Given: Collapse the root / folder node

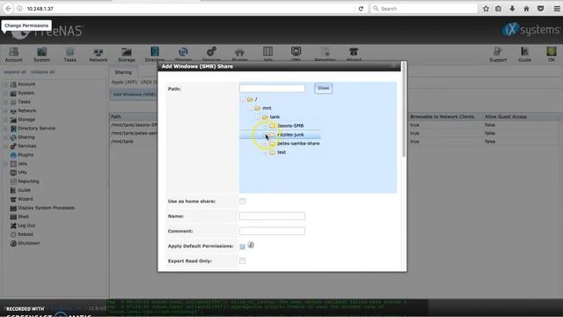Looking at the screenshot, I should point(243,100).
